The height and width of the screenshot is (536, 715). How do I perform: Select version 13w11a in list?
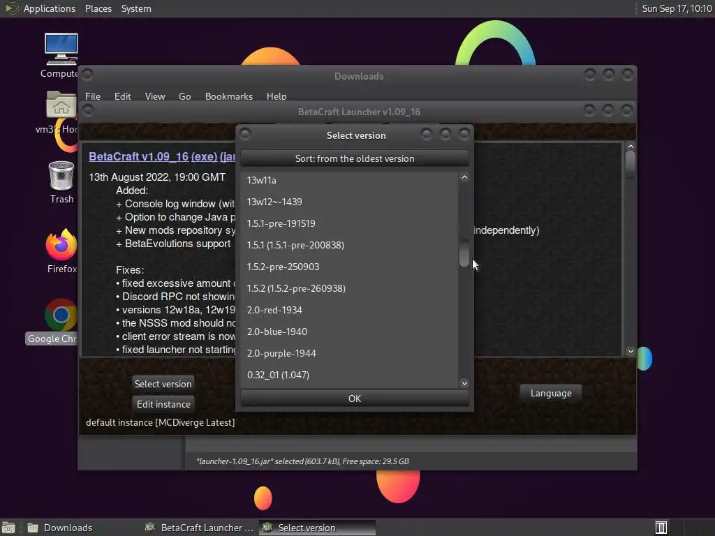click(349, 180)
